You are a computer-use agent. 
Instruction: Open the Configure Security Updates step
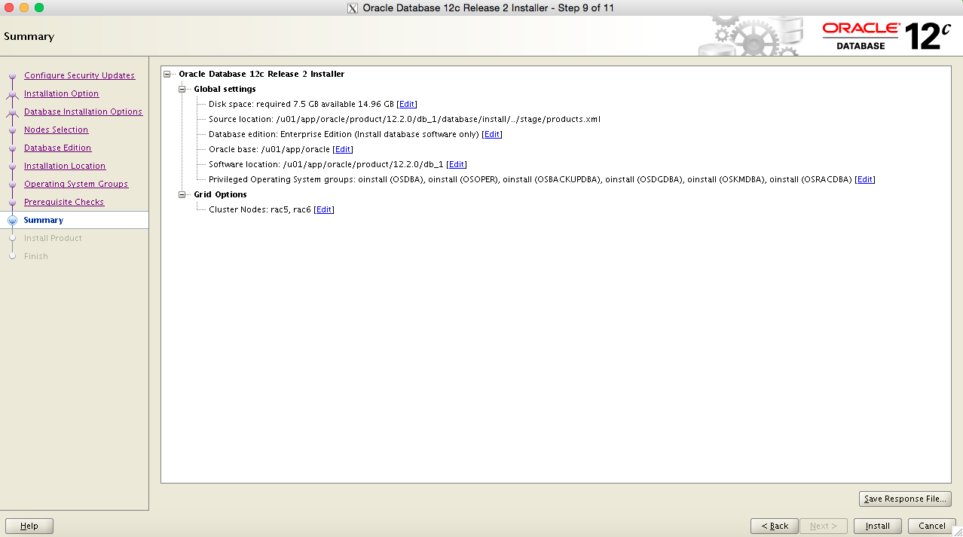pos(80,75)
